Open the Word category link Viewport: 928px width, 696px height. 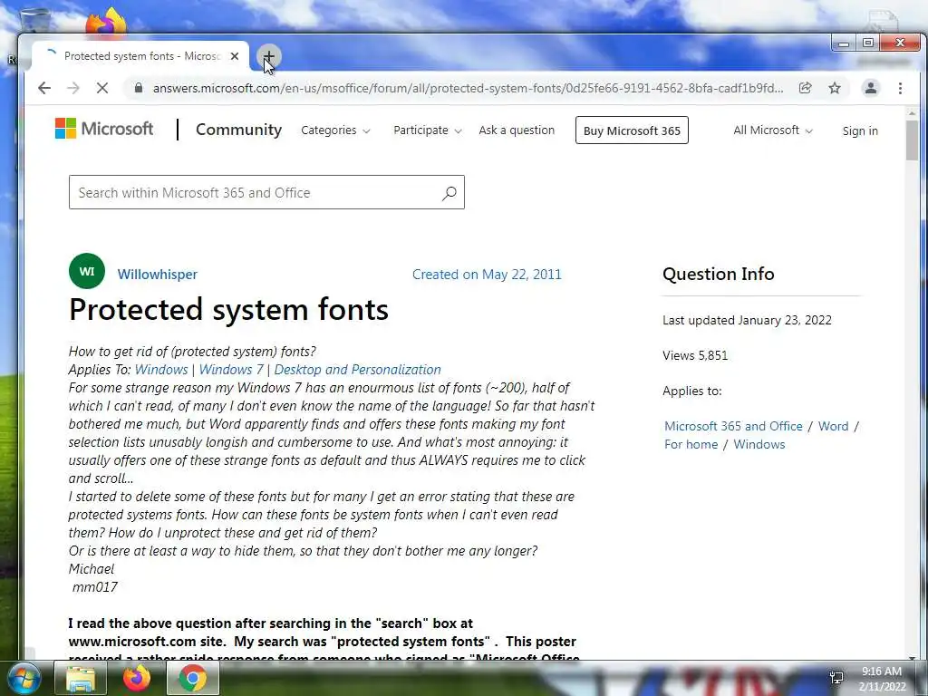[x=834, y=426]
